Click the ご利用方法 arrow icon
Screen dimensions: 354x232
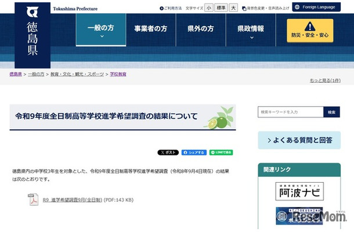[161, 8]
